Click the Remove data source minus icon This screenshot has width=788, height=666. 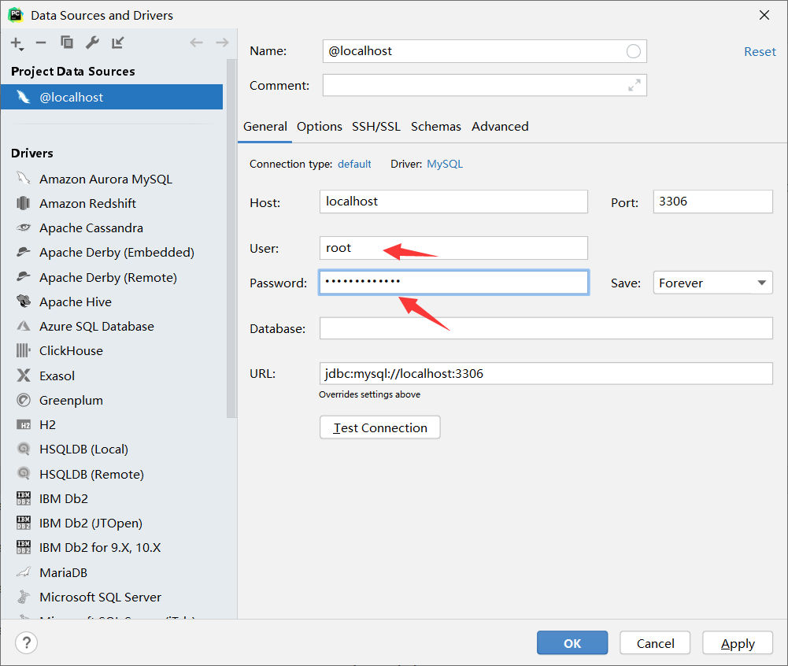click(41, 43)
